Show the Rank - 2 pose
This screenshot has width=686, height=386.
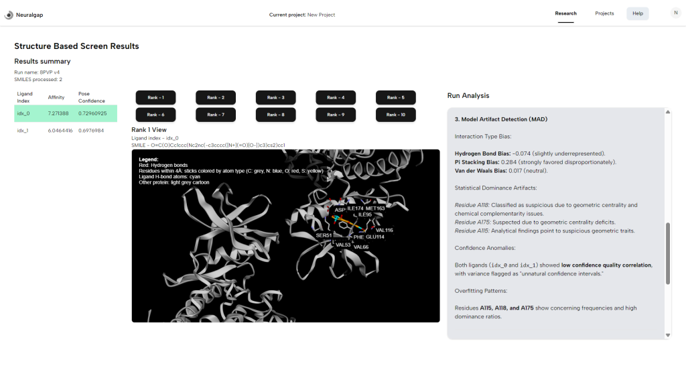click(x=216, y=97)
